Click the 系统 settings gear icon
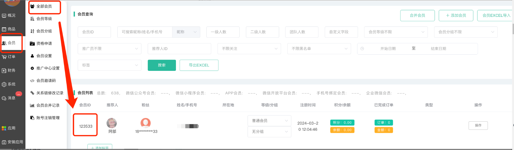This screenshot has height=150, width=514. tap(4, 84)
